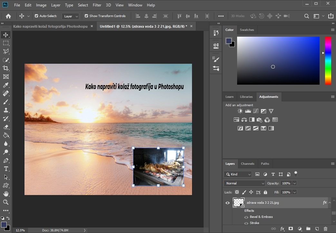
Task: Switch to the Swatches tab
Action: 247,30
